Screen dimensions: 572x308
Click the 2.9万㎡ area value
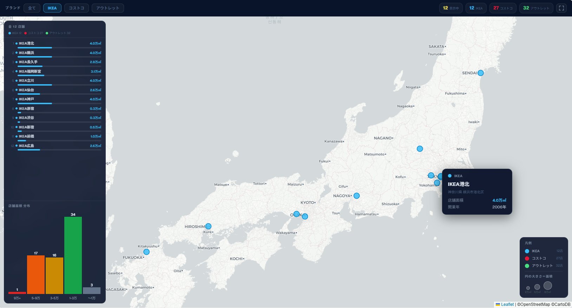[96, 62]
